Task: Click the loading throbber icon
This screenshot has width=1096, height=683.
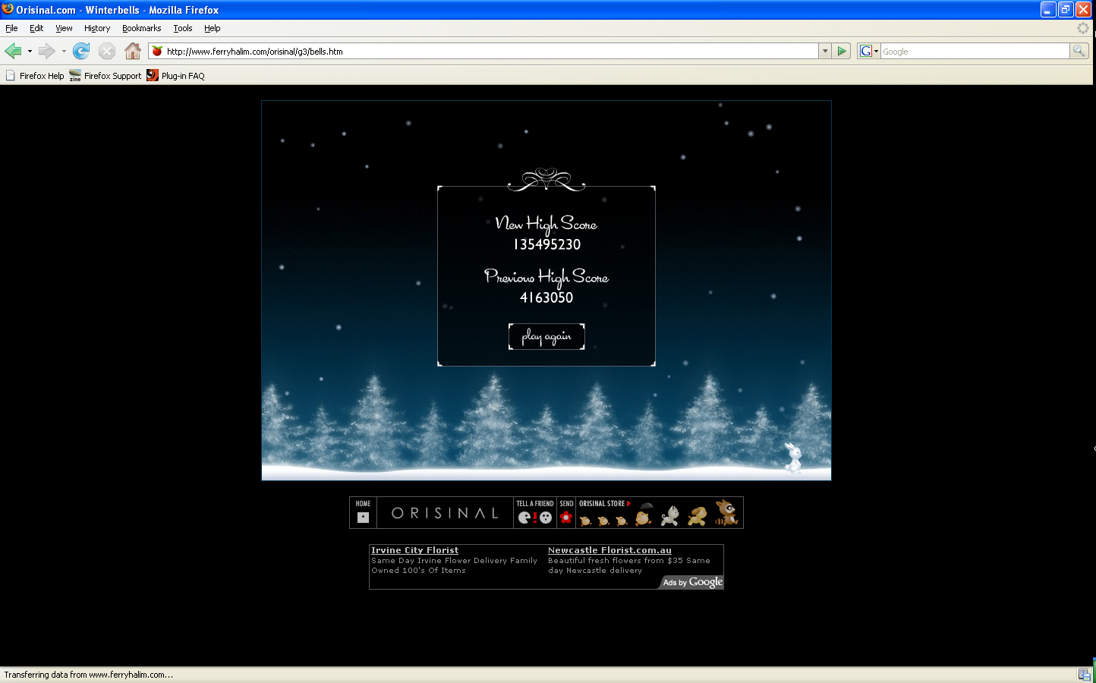Action: point(1083,28)
